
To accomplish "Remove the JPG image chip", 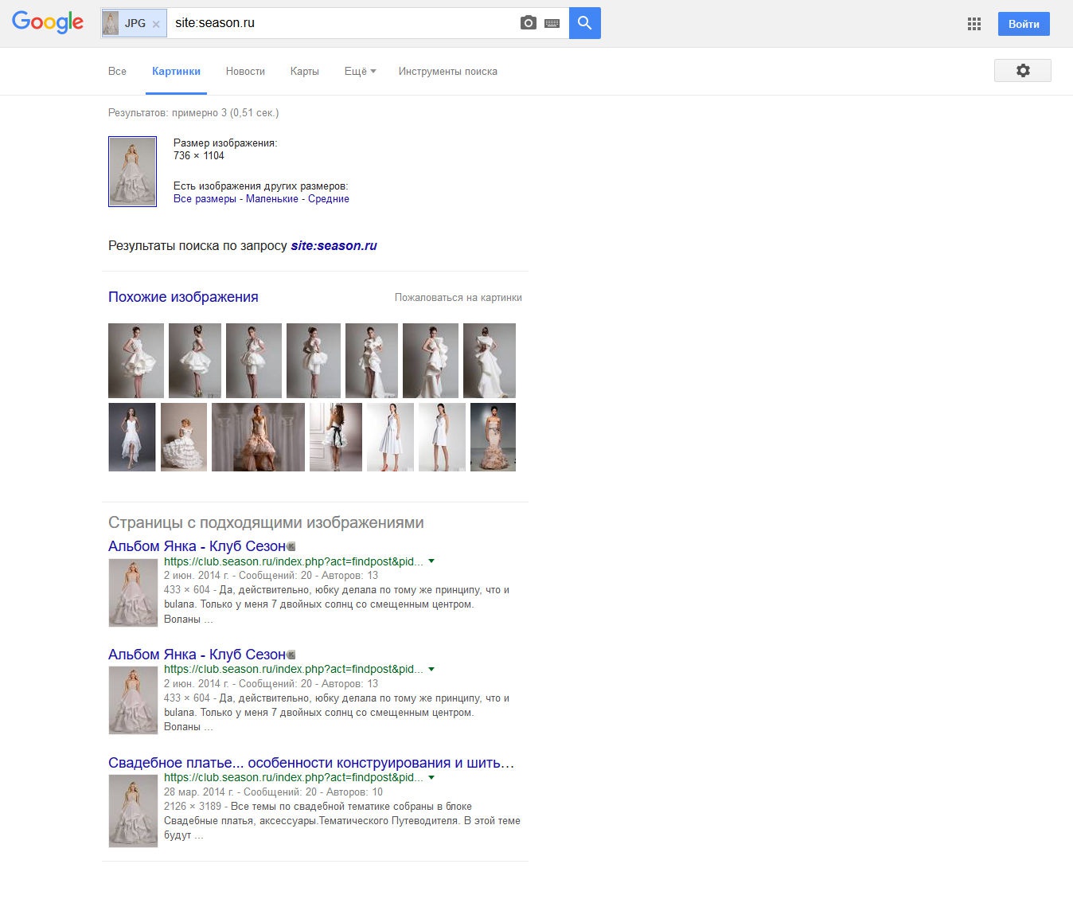I will click(156, 24).
